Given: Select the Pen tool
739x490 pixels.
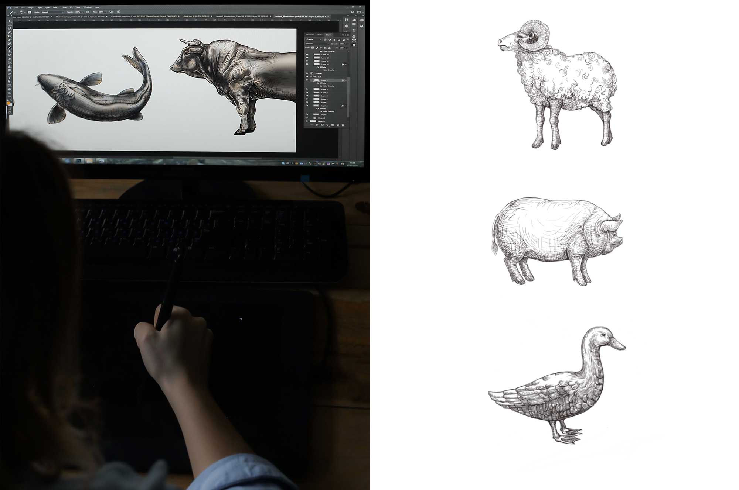Looking at the screenshot, I should click(x=9, y=74).
